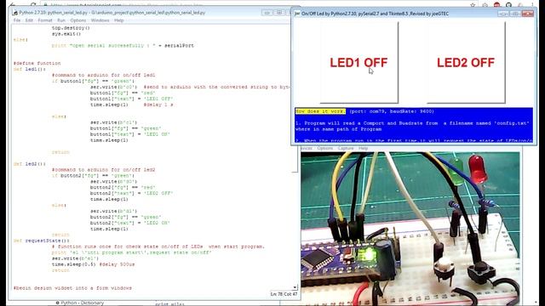Open the Format menu in IDLE
Image resolution: width=545 pixels, height=306 pixels.
coord(45,20)
